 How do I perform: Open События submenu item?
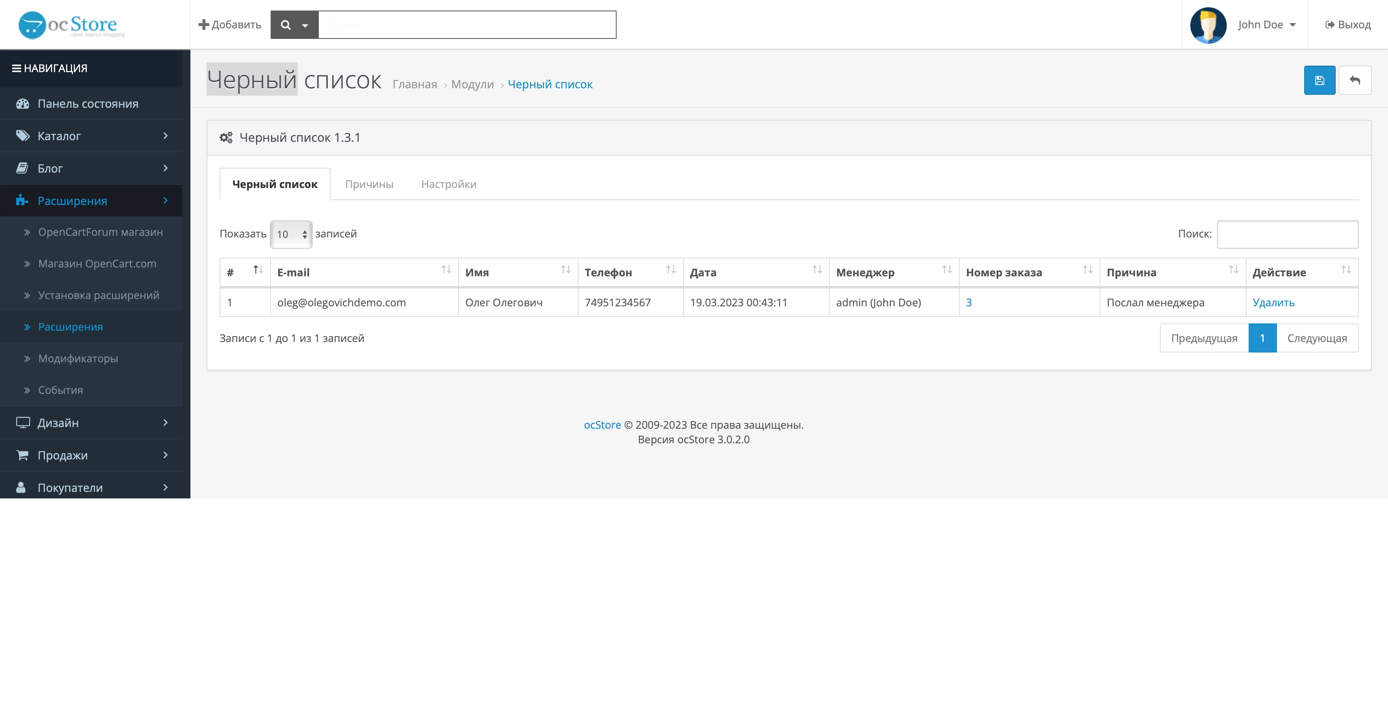(91, 390)
